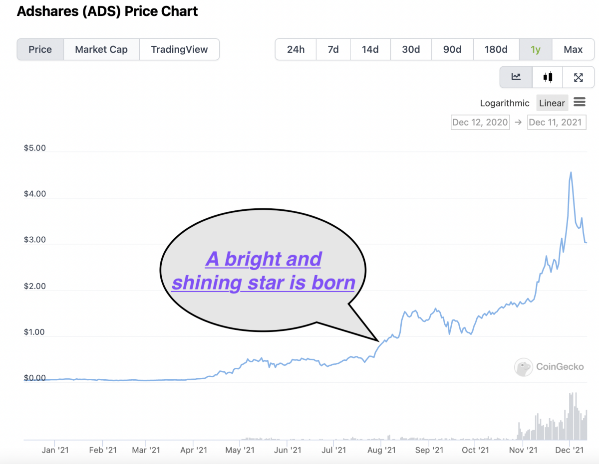Edit the Dec 11, 2021 end date field
Viewport: 599px width, 464px height.
click(557, 122)
